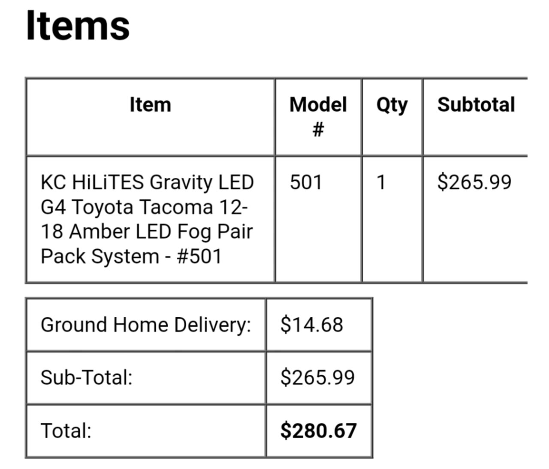
Task: Click the '#501' text in item description
Action: [199, 257]
